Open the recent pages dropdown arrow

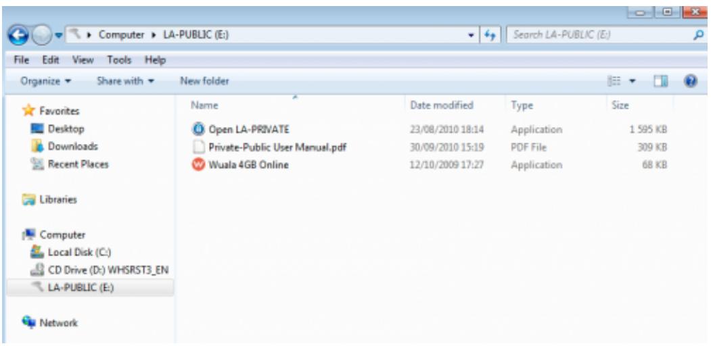click(59, 36)
